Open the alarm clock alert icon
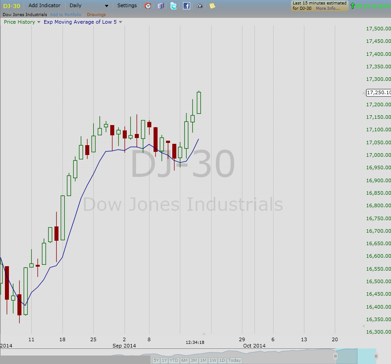Viewport: 391px width, 364px height. point(148,6)
